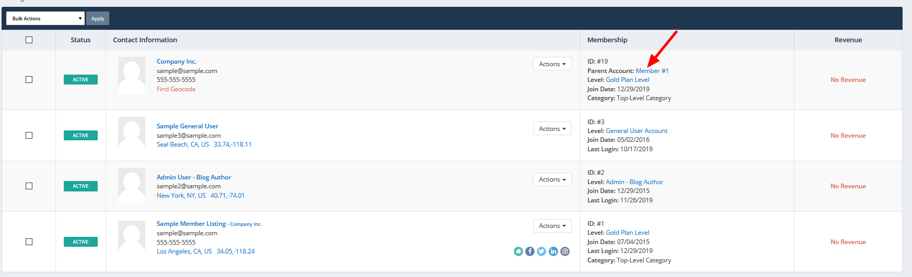Expand Actions menu for Admin User row
This screenshot has width=912, height=277.
pos(552,179)
